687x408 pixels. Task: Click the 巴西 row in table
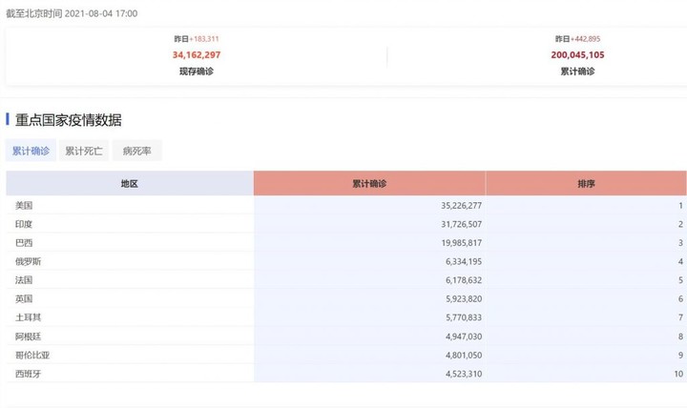[346, 242]
